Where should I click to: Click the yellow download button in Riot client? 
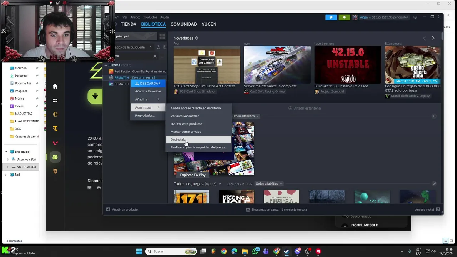coord(95,96)
